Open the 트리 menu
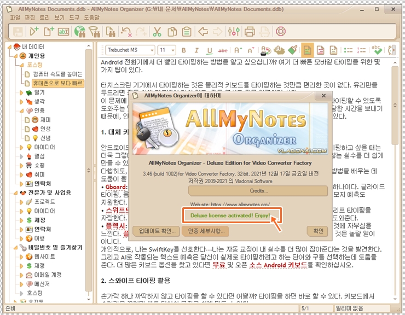Image resolution: width=405 pixels, height=315 pixels. (44, 17)
